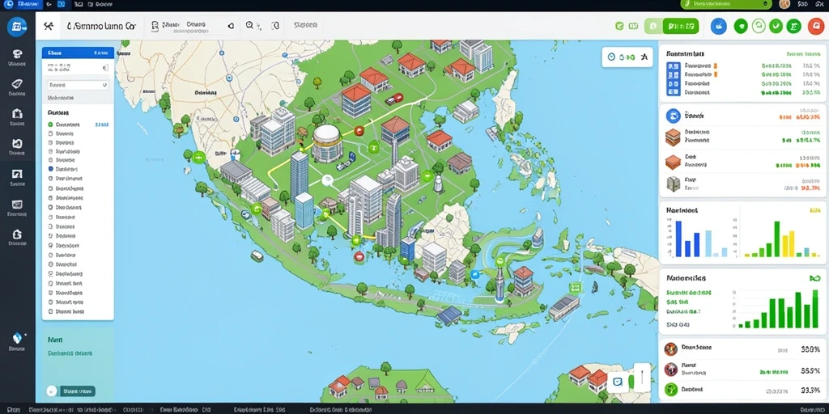
Task: Click the clock icon in the floating map widget
Action: [611, 57]
